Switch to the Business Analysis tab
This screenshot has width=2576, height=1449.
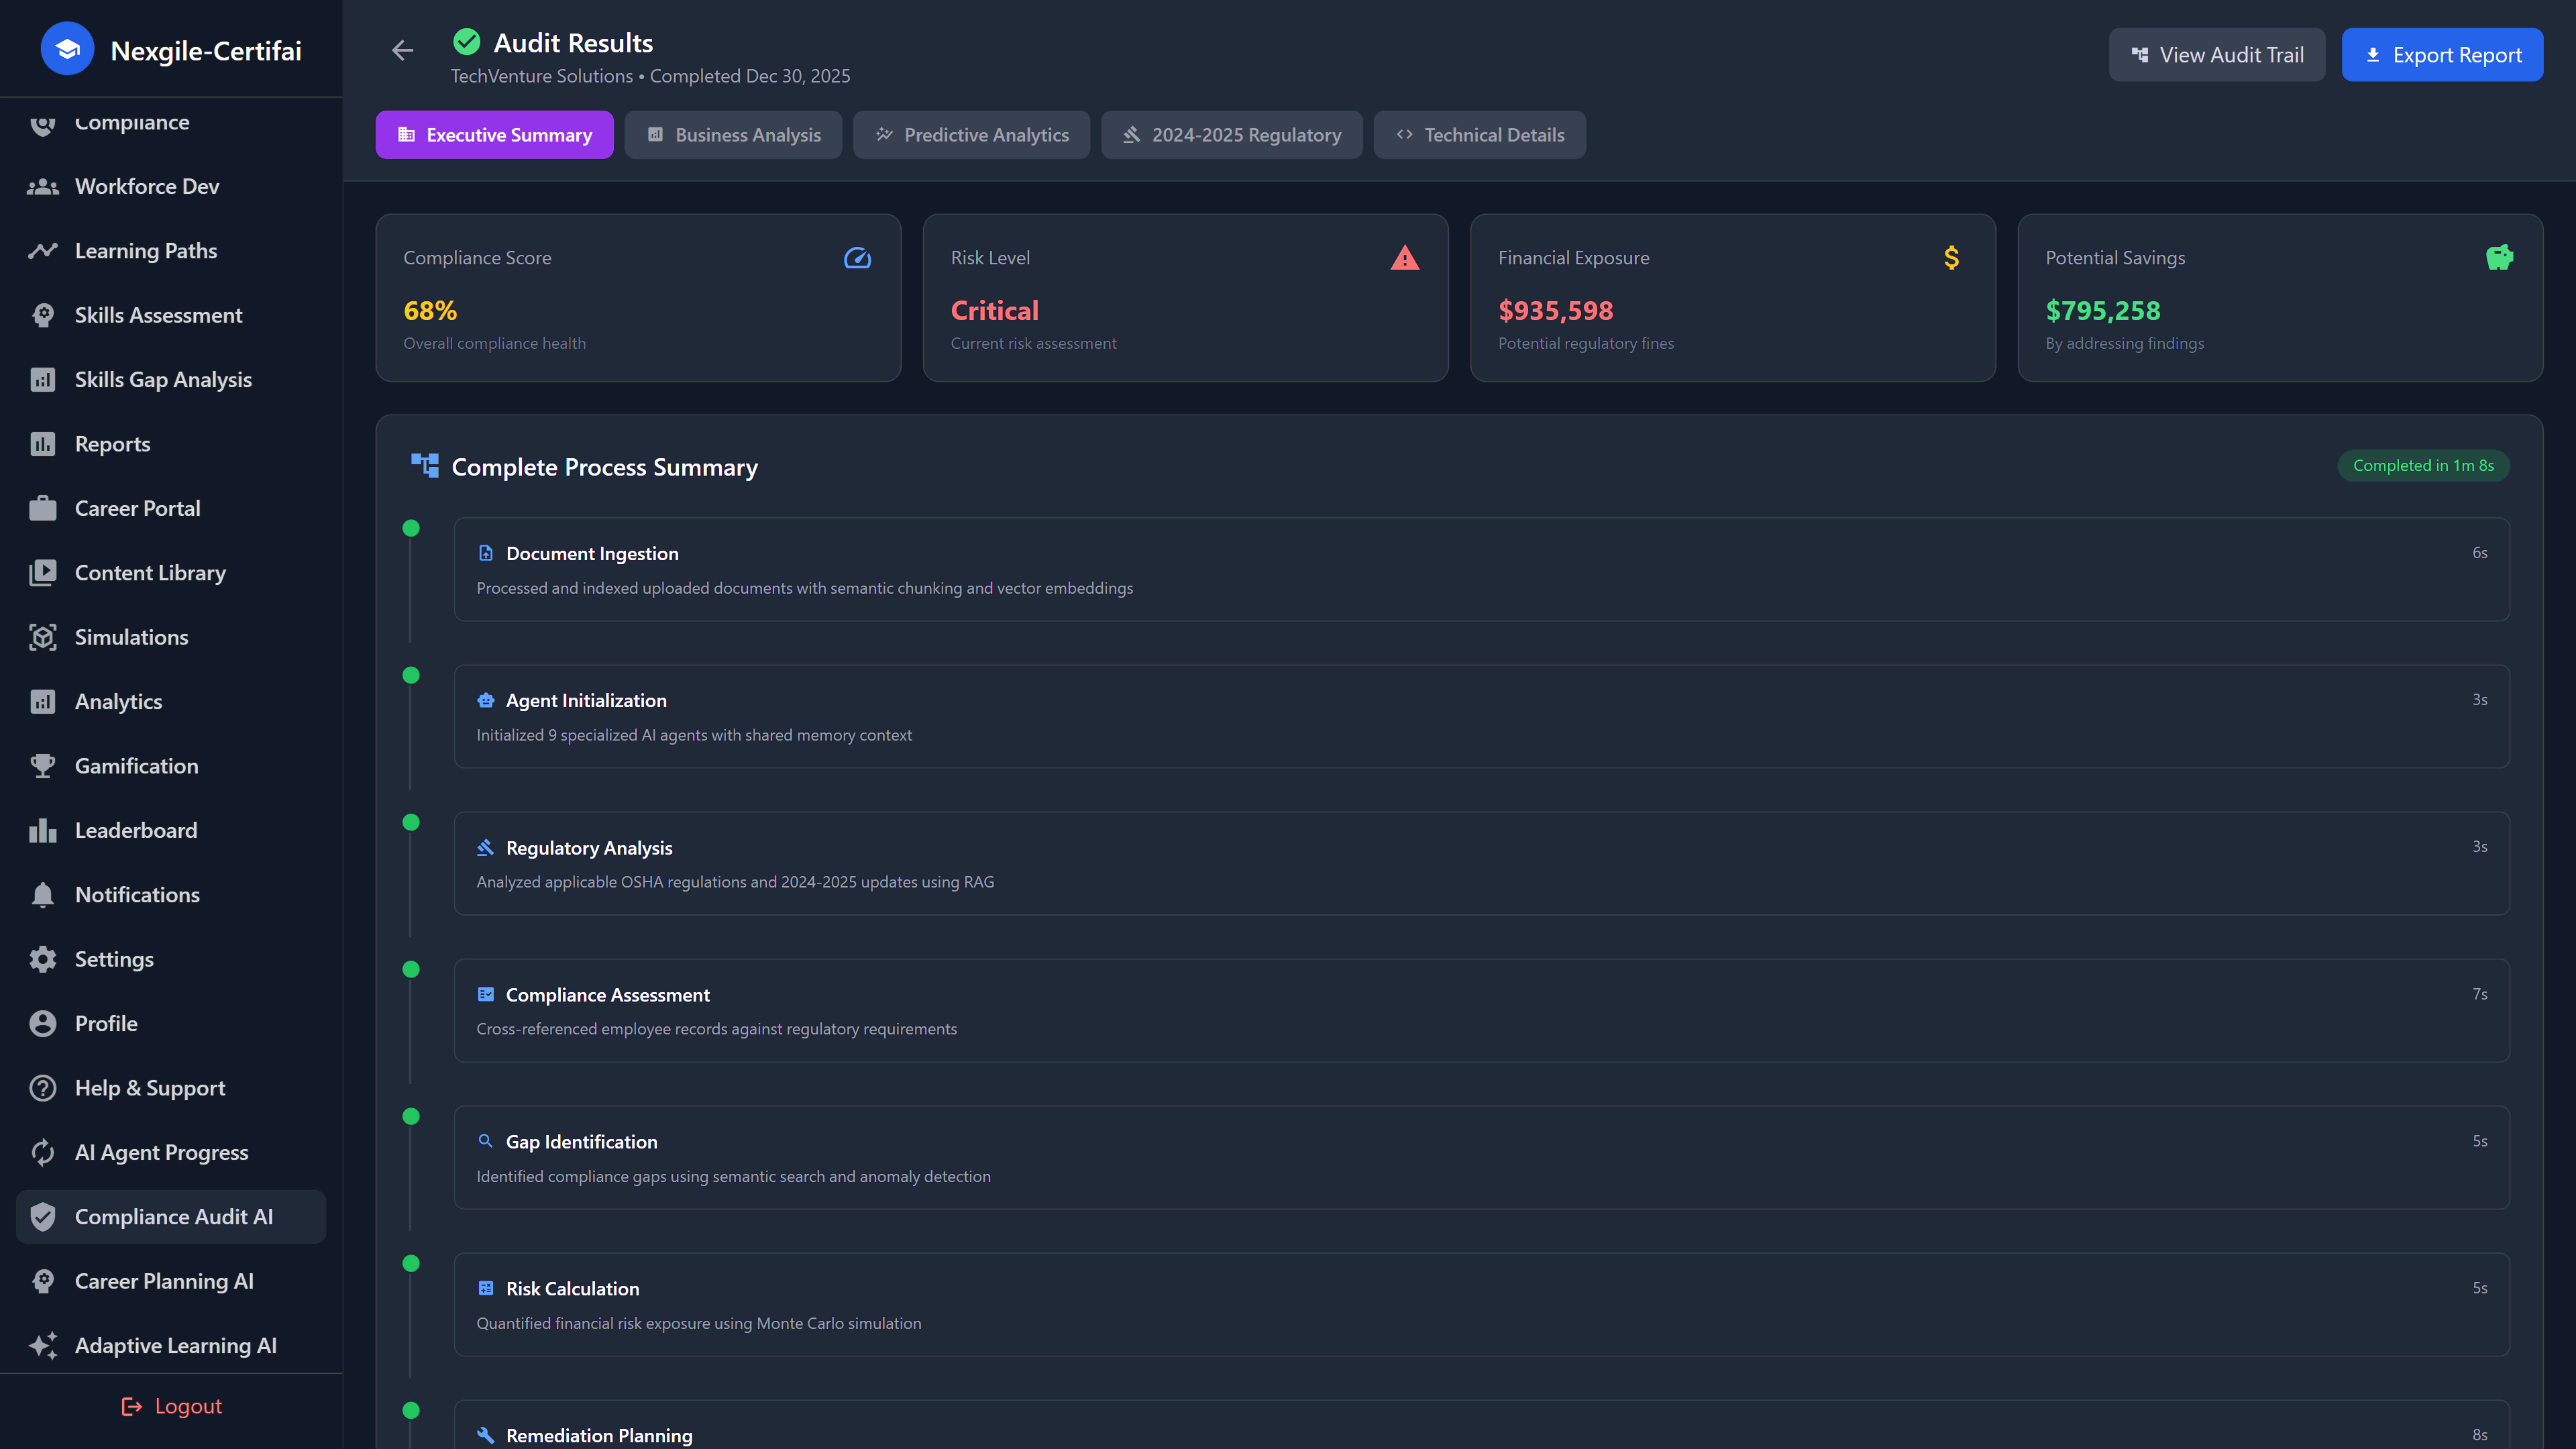pos(733,135)
